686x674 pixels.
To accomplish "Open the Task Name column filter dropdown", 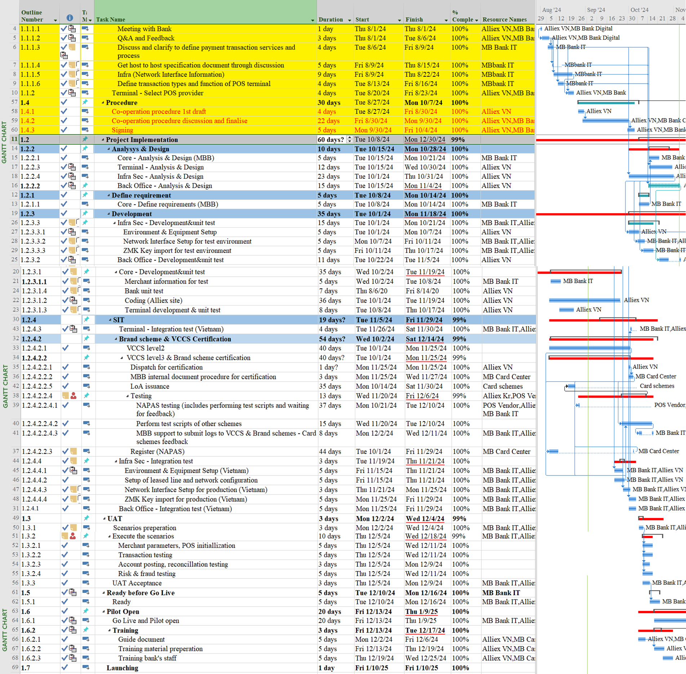I will 312,20.
